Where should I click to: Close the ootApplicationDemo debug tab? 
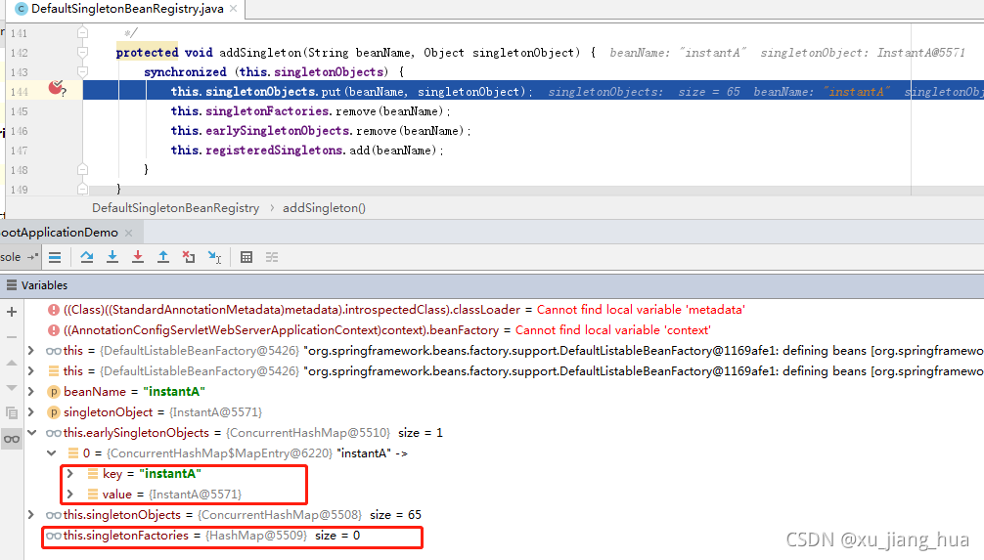129,233
